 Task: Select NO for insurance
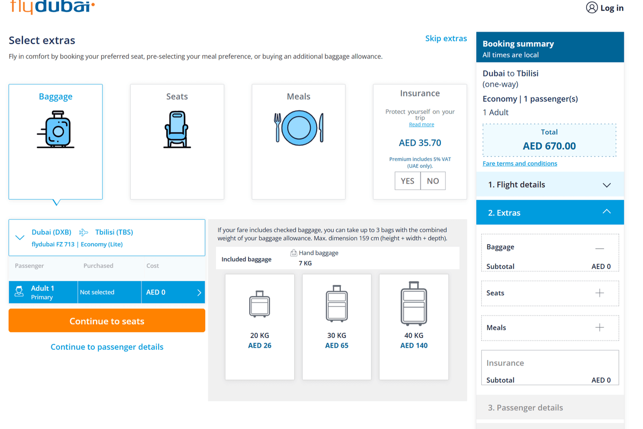pyautogui.click(x=433, y=181)
